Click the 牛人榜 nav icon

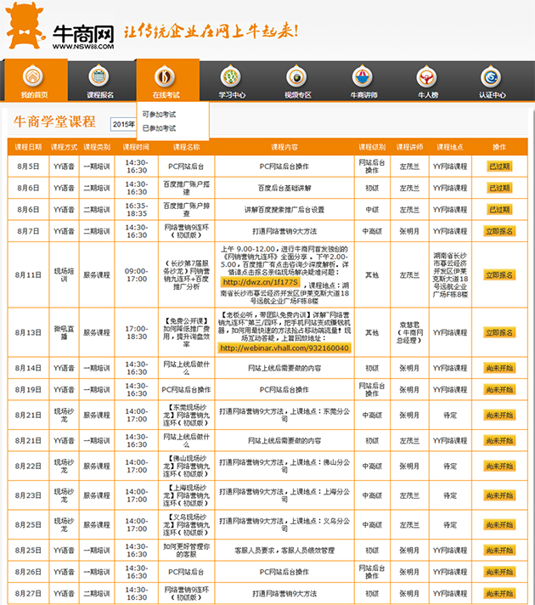coord(427,76)
